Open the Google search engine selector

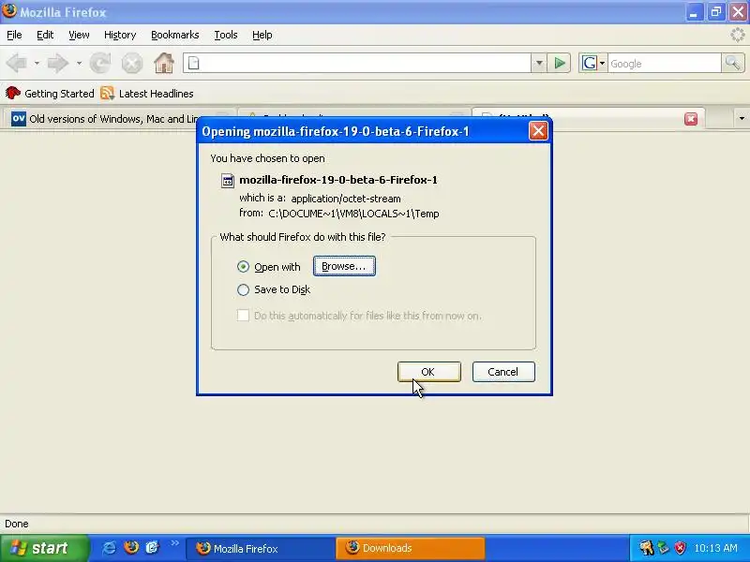[x=593, y=63]
